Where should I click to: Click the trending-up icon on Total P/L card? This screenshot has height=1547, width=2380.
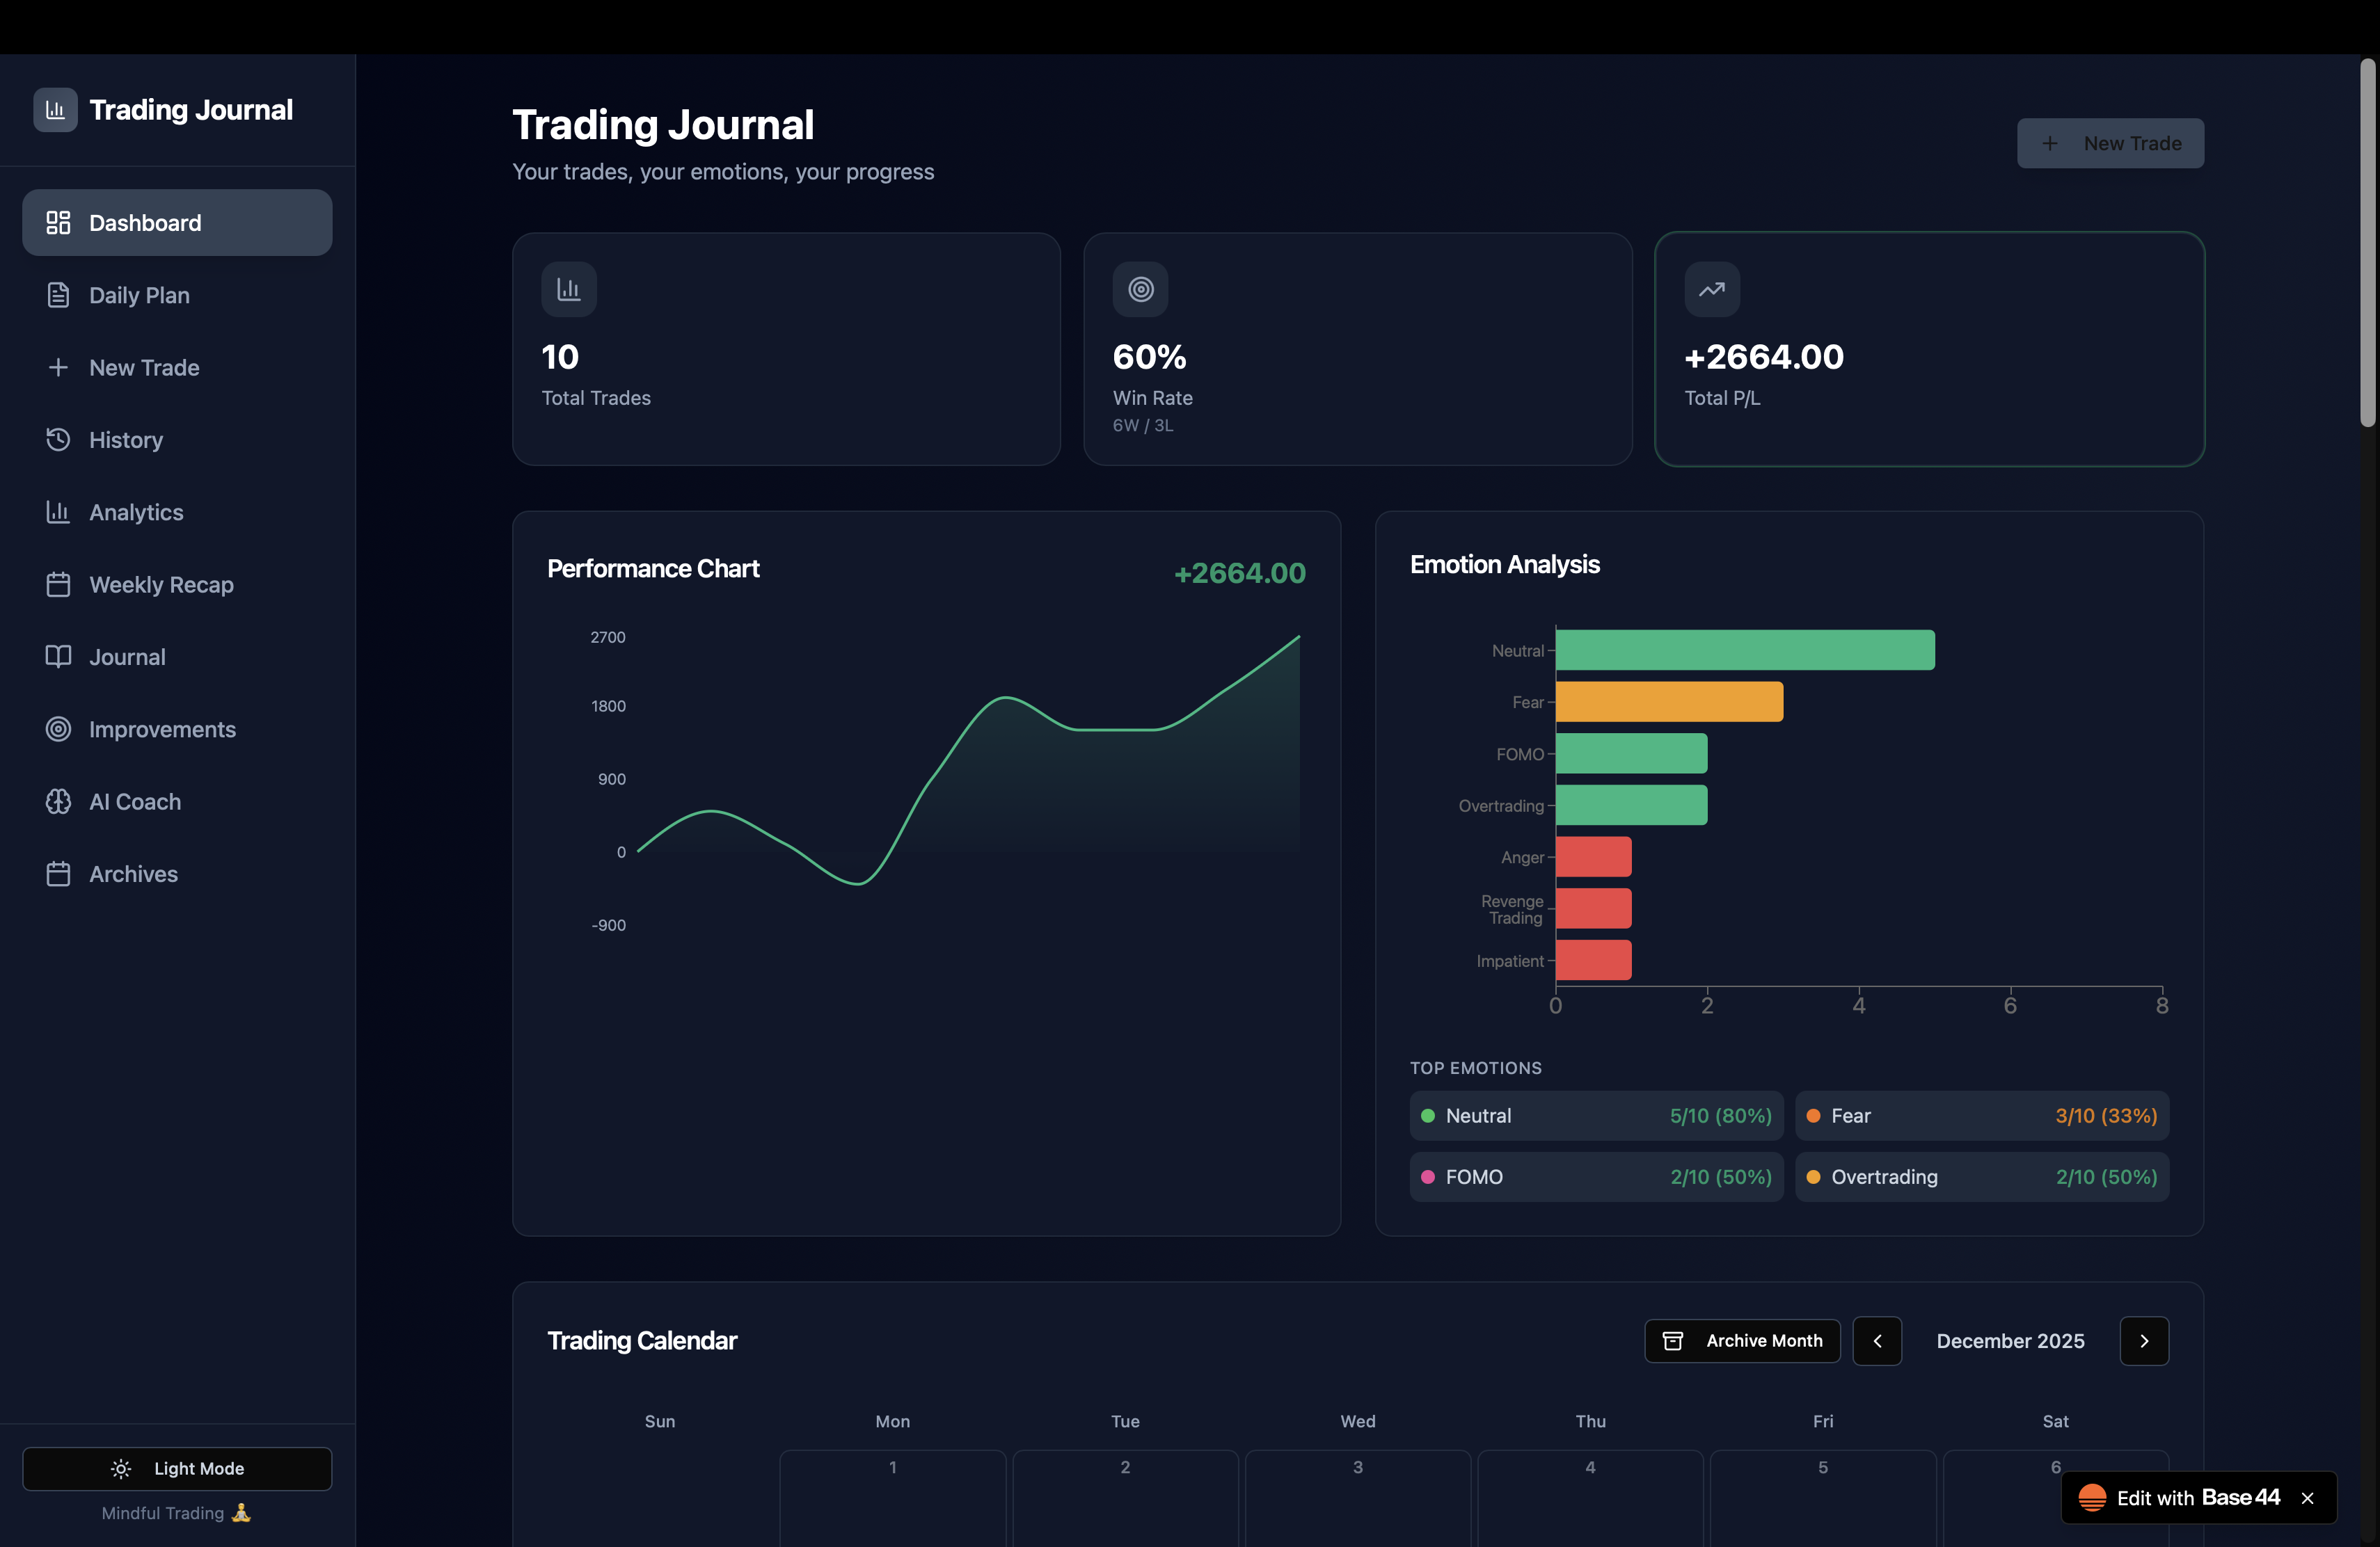(1712, 290)
